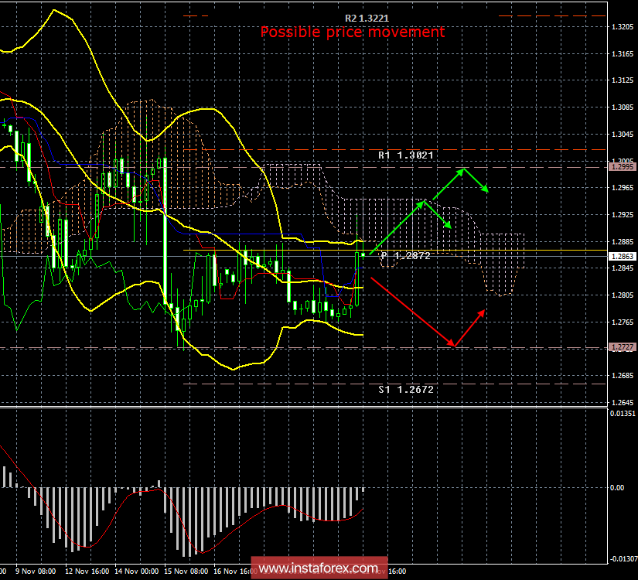
Task: Click the 1.2995 level price tag
Action: point(622,167)
